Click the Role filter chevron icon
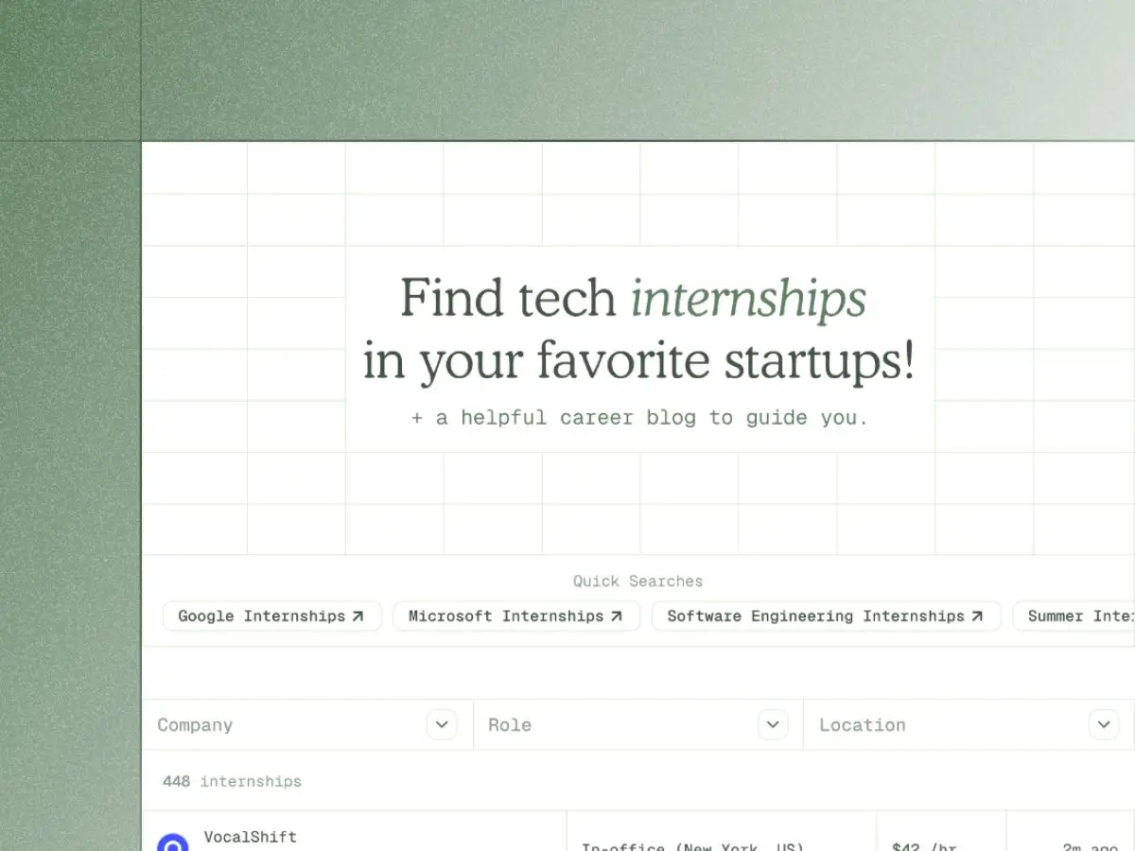This screenshot has height=851, width=1135. point(772,724)
